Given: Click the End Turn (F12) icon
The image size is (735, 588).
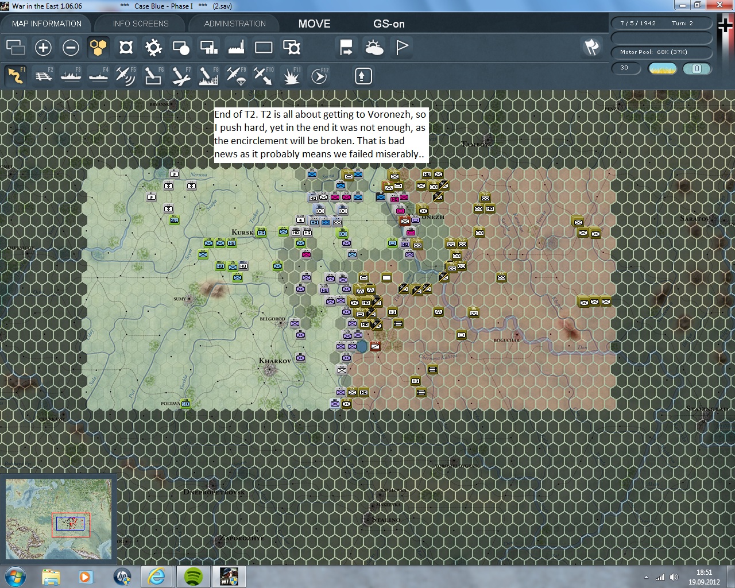Looking at the screenshot, I should [319, 76].
